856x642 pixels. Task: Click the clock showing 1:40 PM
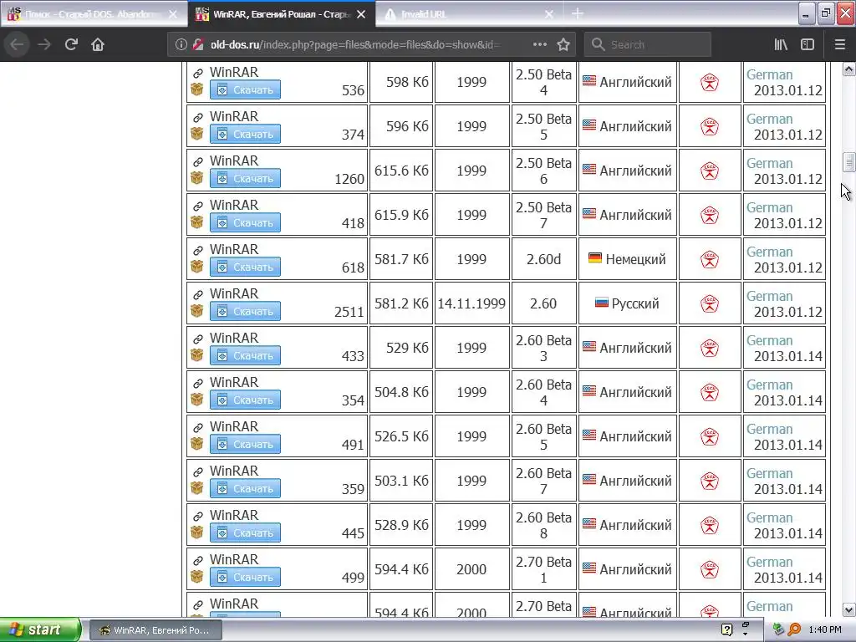tap(825, 629)
